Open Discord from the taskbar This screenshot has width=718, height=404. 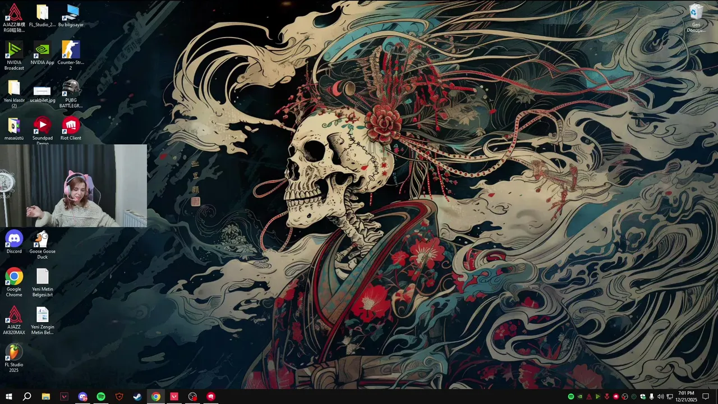coord(82,397)
